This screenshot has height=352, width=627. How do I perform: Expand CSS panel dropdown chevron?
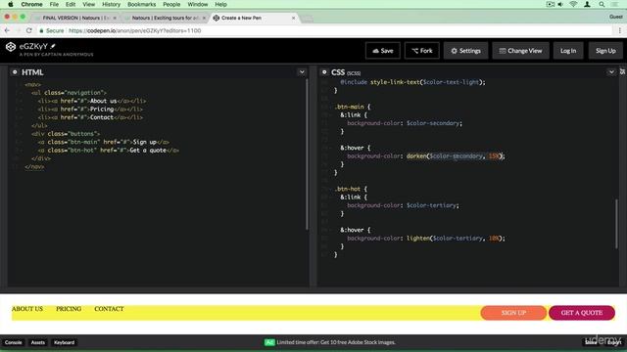(611, 72)
